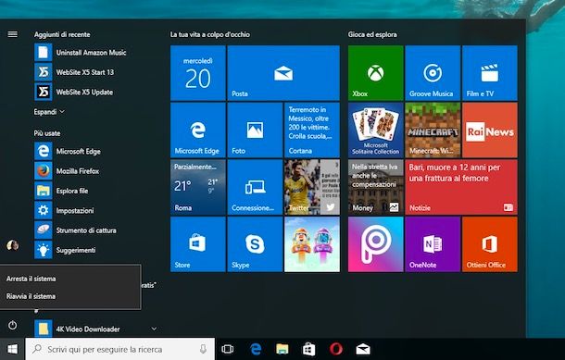Launch Microsoft Edge from Più usate list
Viewport: 565px width, 360px height.
coord(96,151)
